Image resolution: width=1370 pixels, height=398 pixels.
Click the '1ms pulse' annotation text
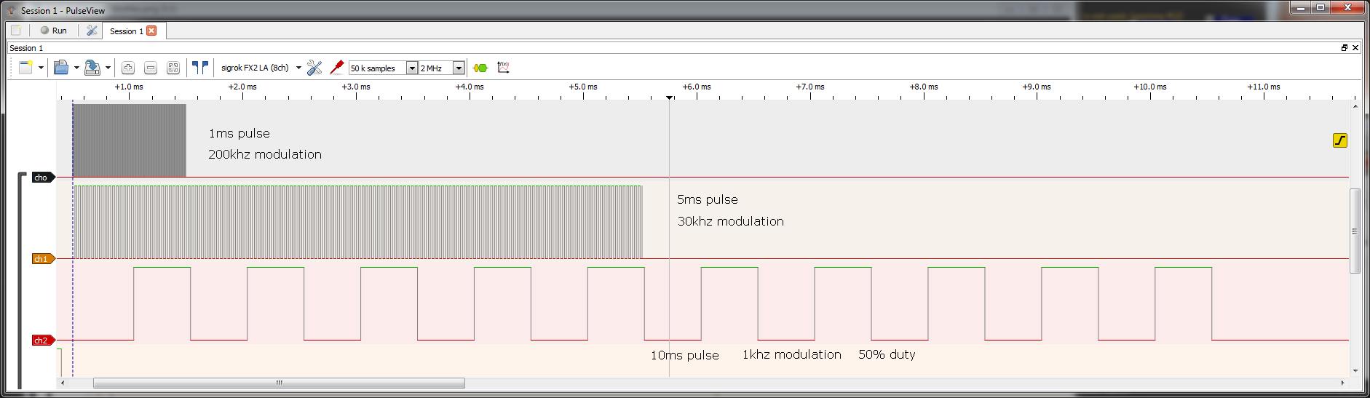click(239, 133)
